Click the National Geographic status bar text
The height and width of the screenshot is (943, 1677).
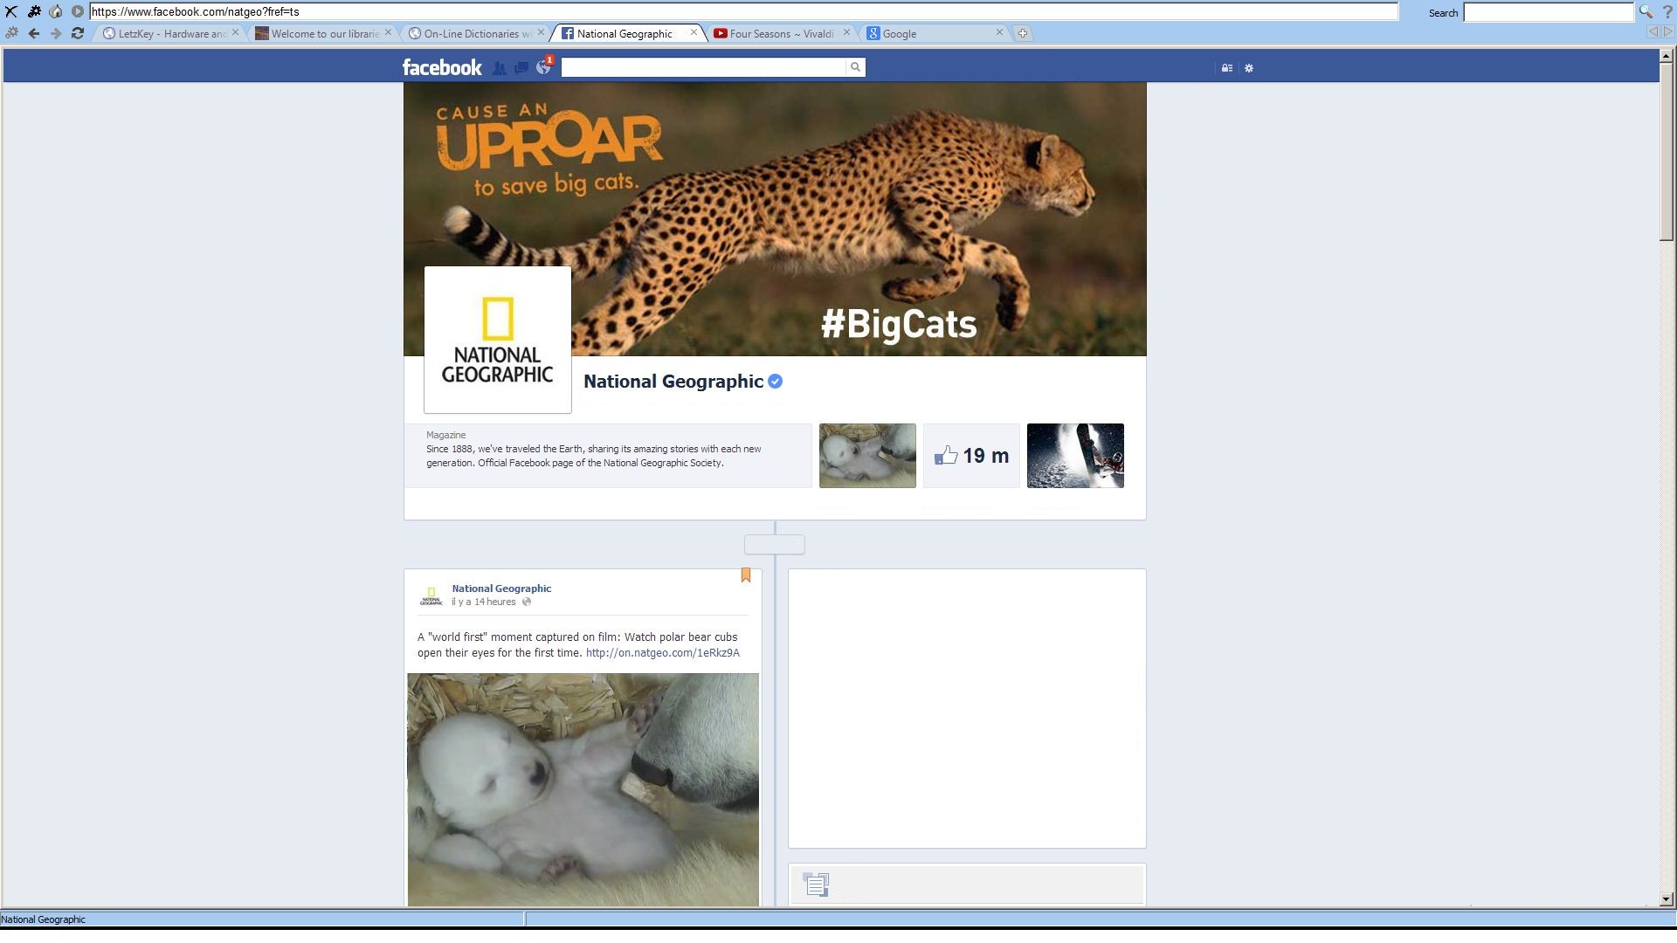(x=43, y=919)
